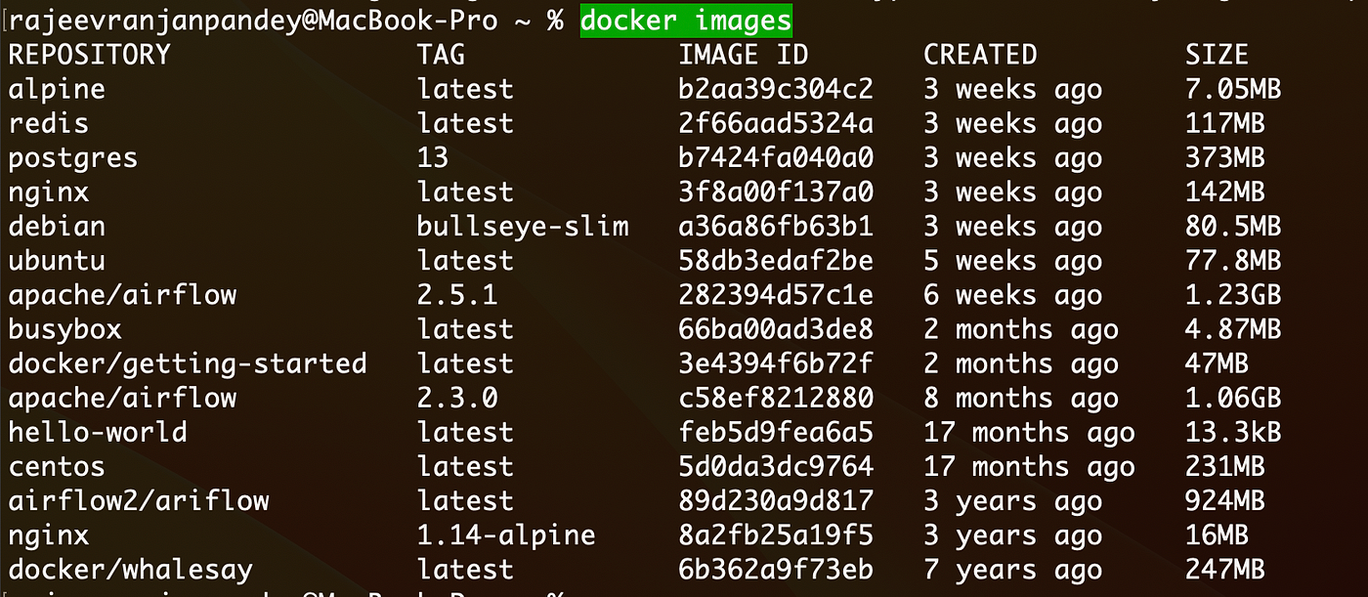Click '8 months ago' created value
The image size is (1368, 597).
[x=1021, y=400]
